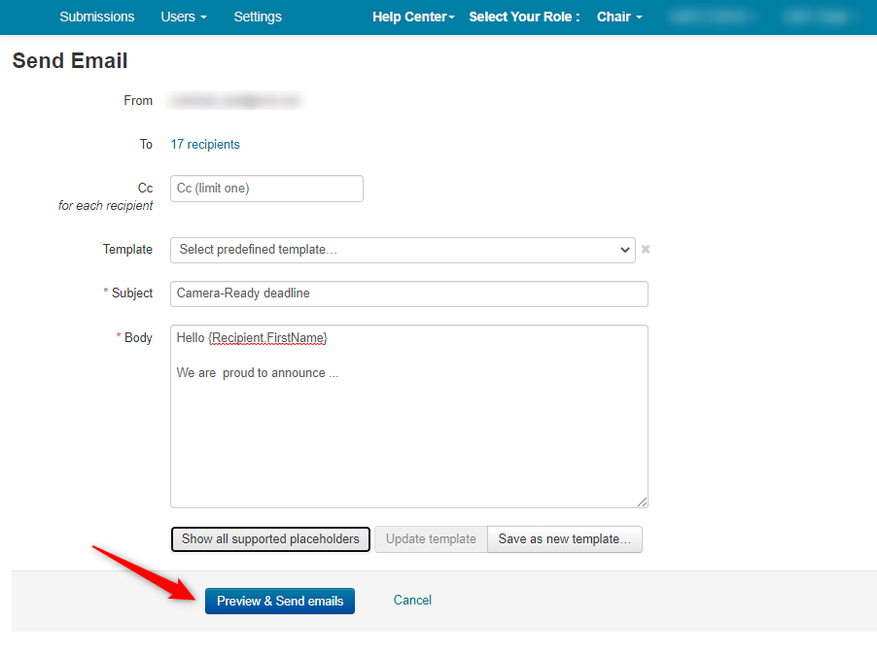Click the Update template button
Viewport: 877px width, 656px height.
[431, 539]
